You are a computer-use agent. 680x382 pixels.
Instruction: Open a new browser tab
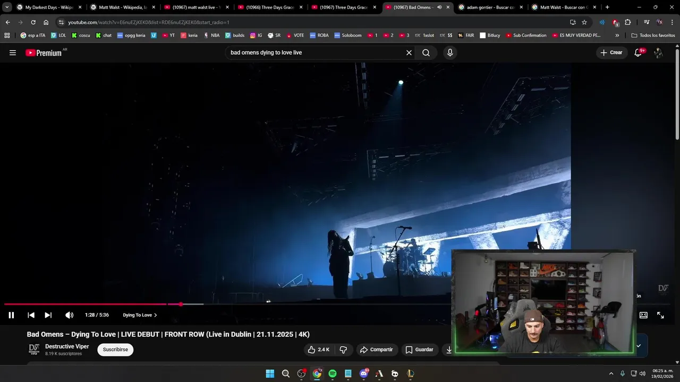[x=607, y=7]
